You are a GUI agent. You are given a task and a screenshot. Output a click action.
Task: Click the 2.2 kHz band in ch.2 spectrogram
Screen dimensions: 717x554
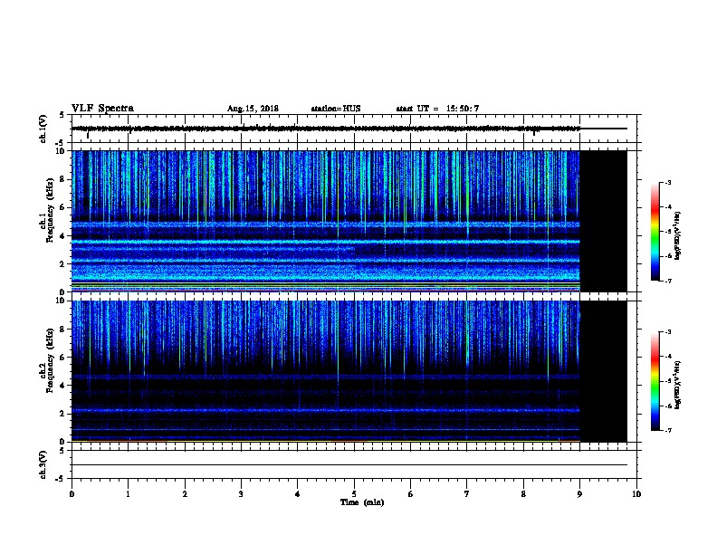tap(326, 410)
